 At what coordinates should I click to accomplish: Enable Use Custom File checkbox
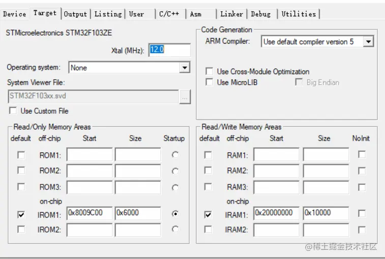(13, 111)
